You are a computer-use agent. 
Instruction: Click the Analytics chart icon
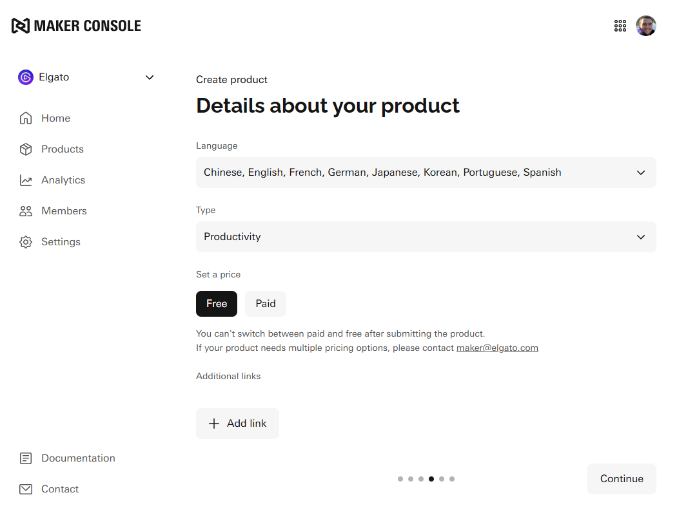click(x=26, y=180)
